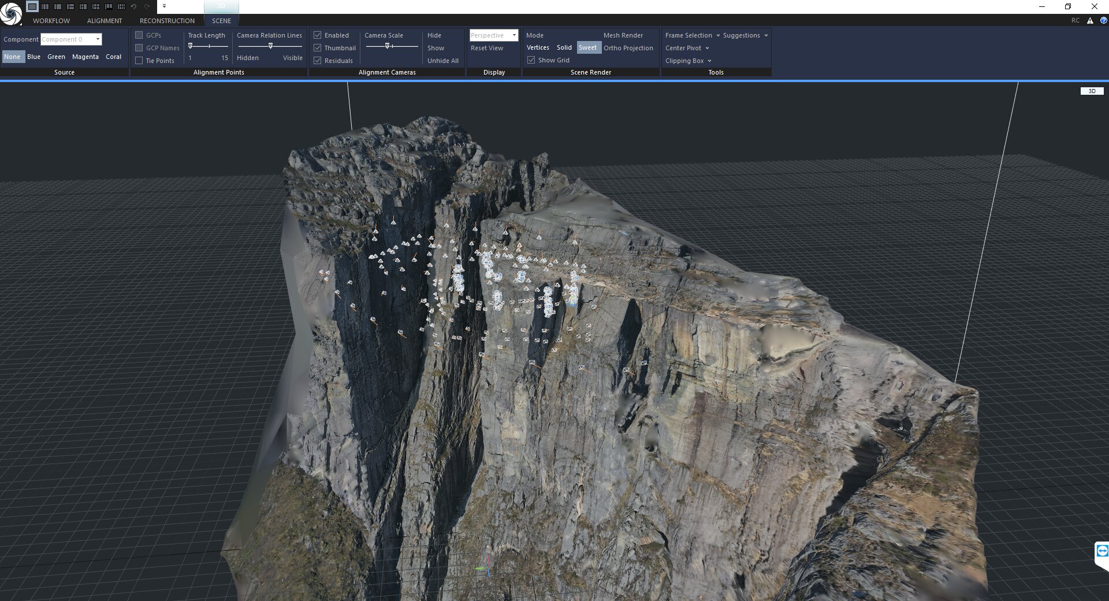The width and height of the screenshot is (1109, 601).
Task: Select the single-pane window layout icon
Action: pos(32,6)
